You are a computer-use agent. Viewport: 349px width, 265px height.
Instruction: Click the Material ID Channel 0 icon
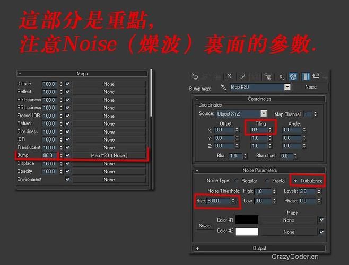(x=281, y=77)
